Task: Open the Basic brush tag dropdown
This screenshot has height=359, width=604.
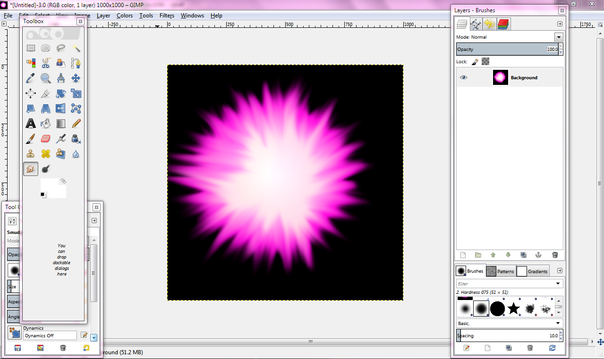Action: point(510,323)
